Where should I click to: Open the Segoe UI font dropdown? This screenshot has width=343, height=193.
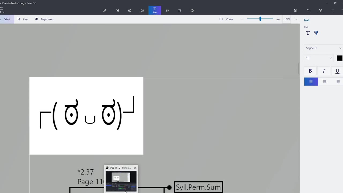click(323, 48)
